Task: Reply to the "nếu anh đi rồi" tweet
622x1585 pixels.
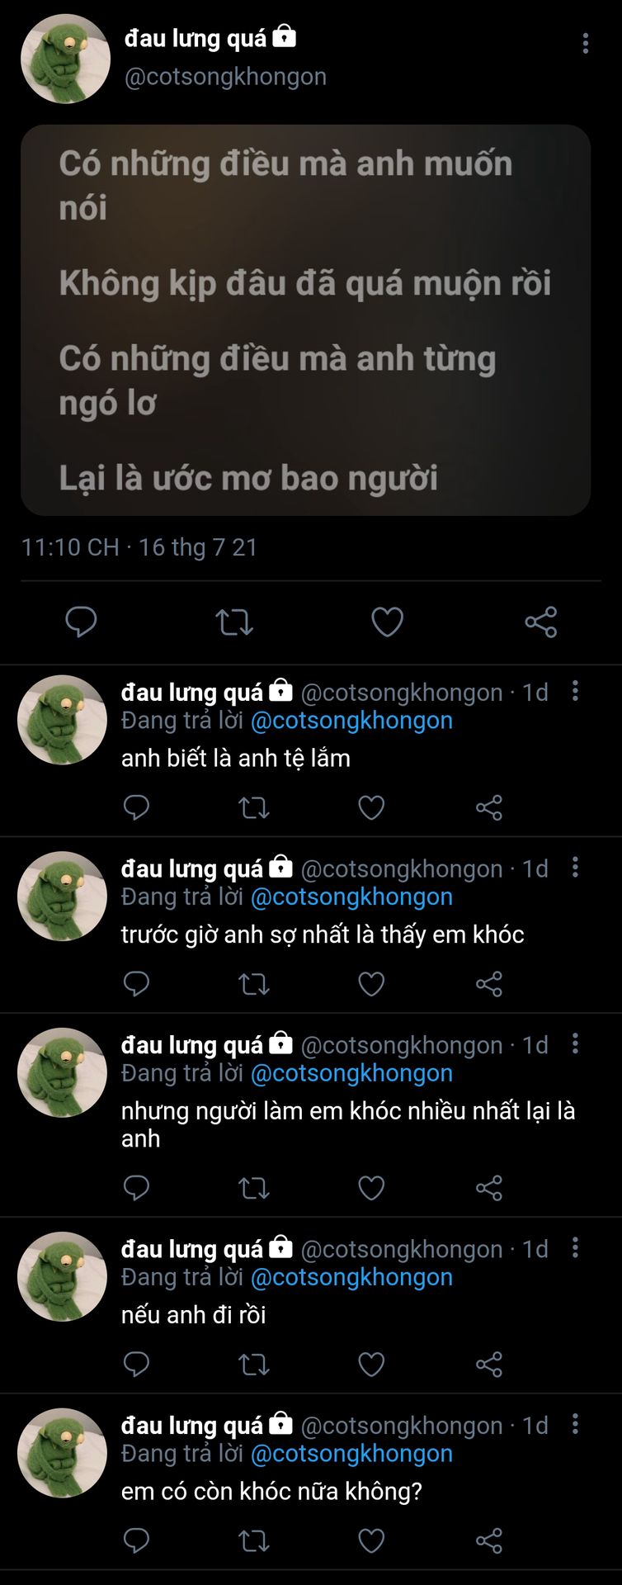Action: tap(136, 1365)
